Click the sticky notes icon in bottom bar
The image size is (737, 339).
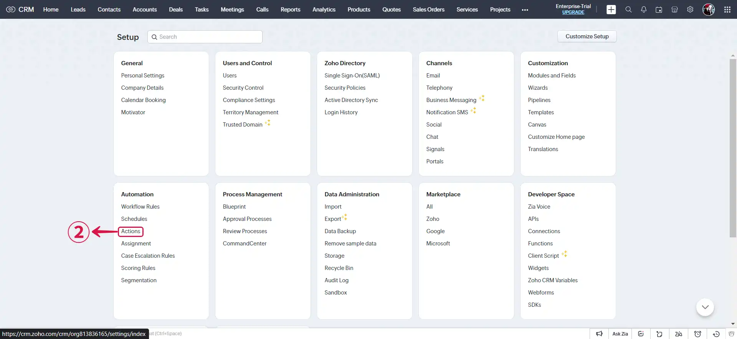click(659, 334)
